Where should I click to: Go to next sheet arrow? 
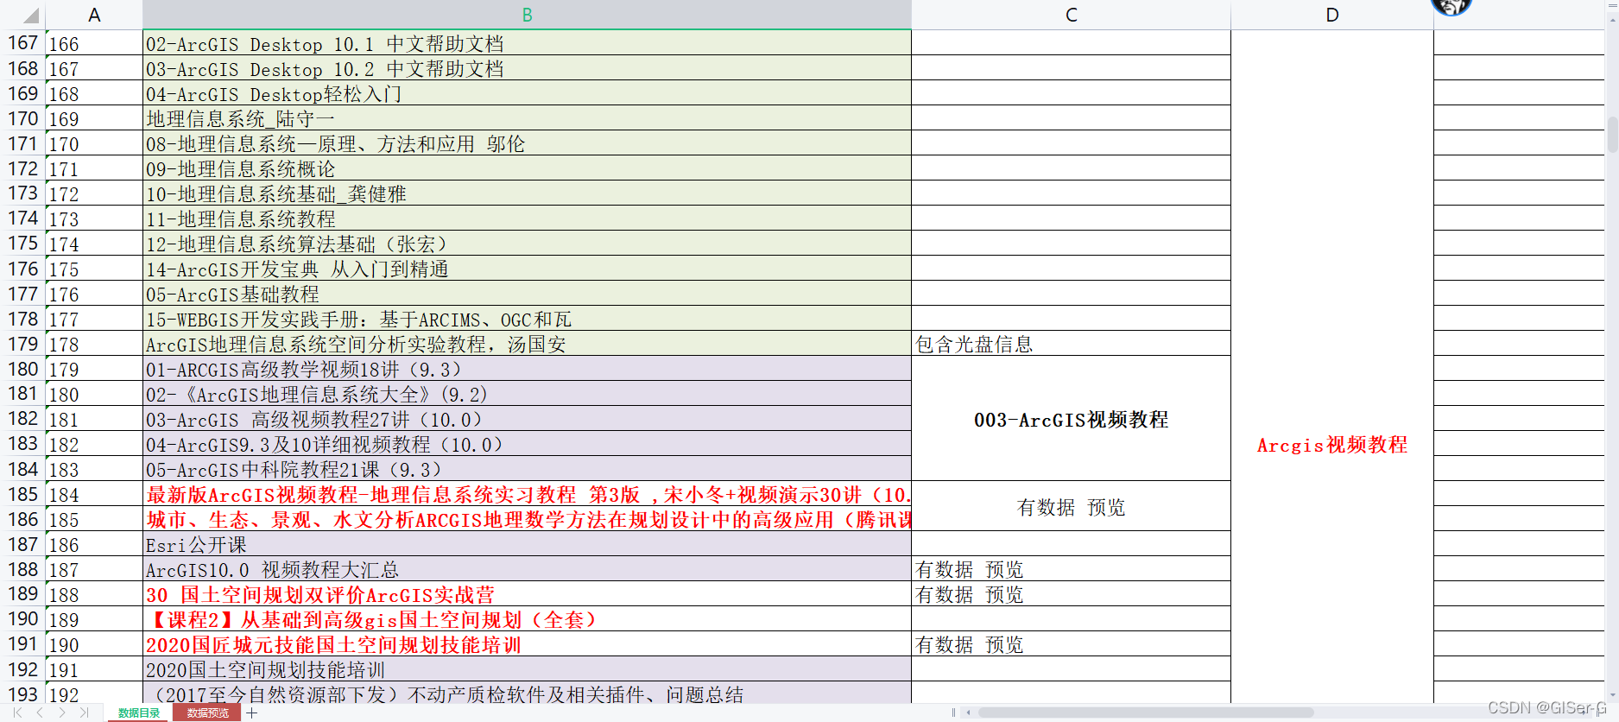click(x=62, y=712)
